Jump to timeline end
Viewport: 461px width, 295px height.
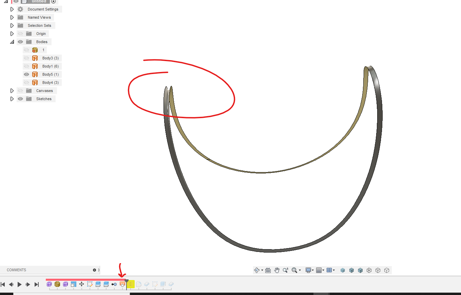click(37, 284)
